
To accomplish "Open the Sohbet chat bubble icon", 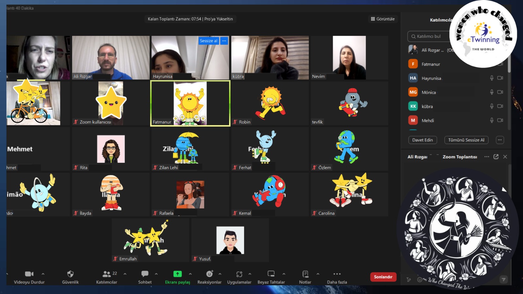I will click(145, 274).
